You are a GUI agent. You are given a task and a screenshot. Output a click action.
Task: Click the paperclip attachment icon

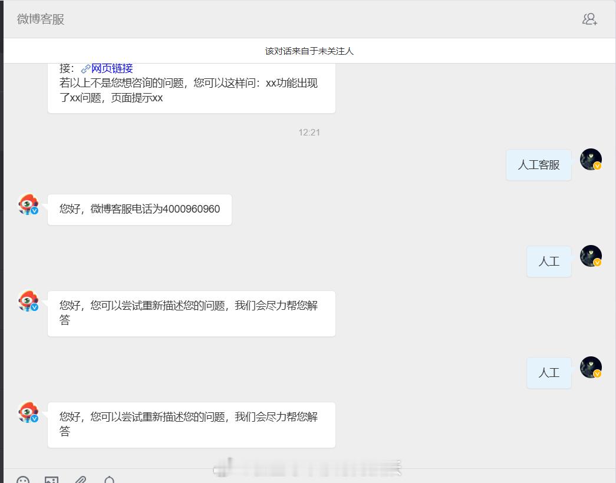(81, 480)
